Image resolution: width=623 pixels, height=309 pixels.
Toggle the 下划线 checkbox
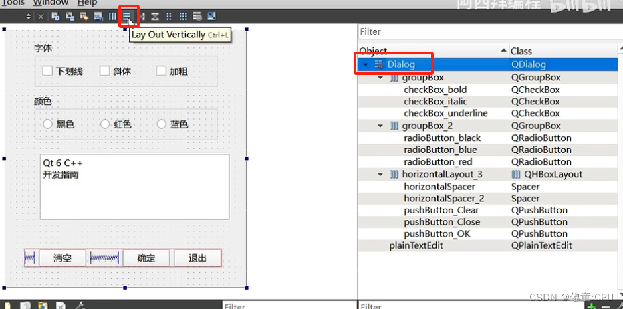click(47, 71)
